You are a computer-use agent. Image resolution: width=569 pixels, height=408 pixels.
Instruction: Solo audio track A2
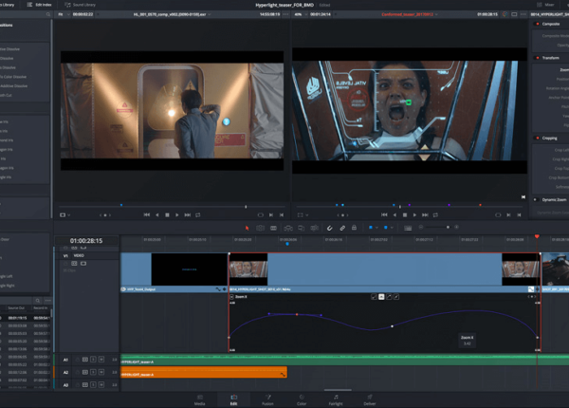(93, 372)
